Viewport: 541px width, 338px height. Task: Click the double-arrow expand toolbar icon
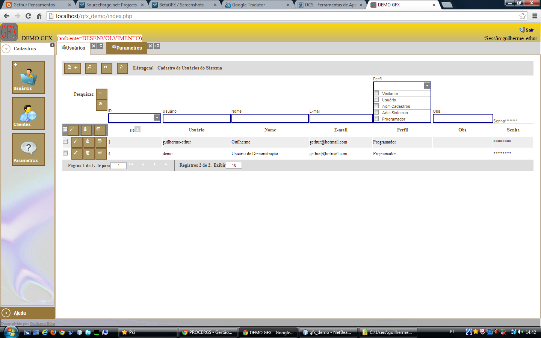pyautogui.click(x=106, y=68)
